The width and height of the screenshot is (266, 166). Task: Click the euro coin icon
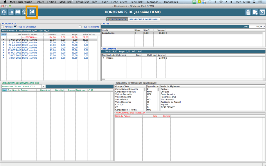[24, 12]
